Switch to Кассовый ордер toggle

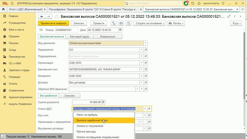tap(80, 37)
